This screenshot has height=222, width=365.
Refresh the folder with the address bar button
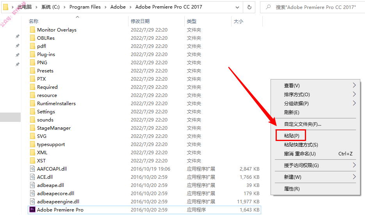(249, 7)
